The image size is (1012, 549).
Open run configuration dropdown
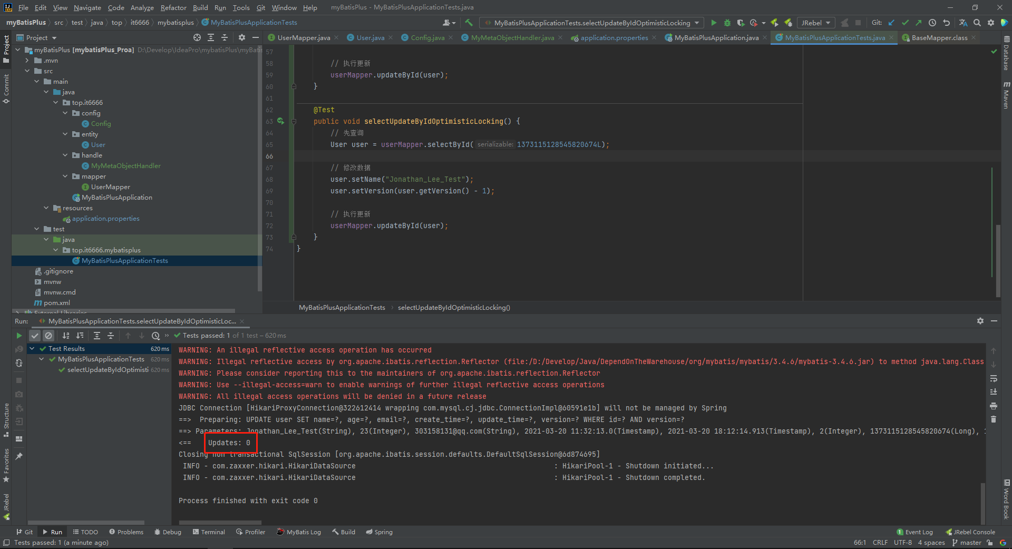[x=592, y=23]
